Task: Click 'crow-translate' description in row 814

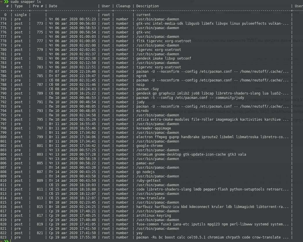Action: (151, 198)
